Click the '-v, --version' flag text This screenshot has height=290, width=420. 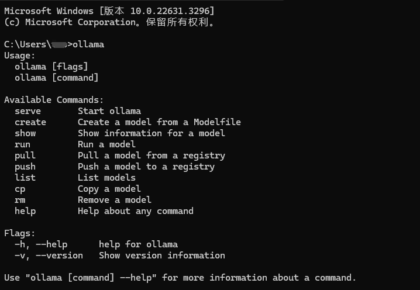(x=49, y=256)
